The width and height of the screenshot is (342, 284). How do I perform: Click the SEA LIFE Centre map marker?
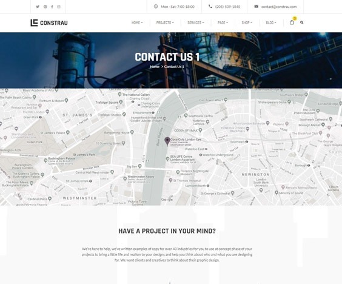167,159
